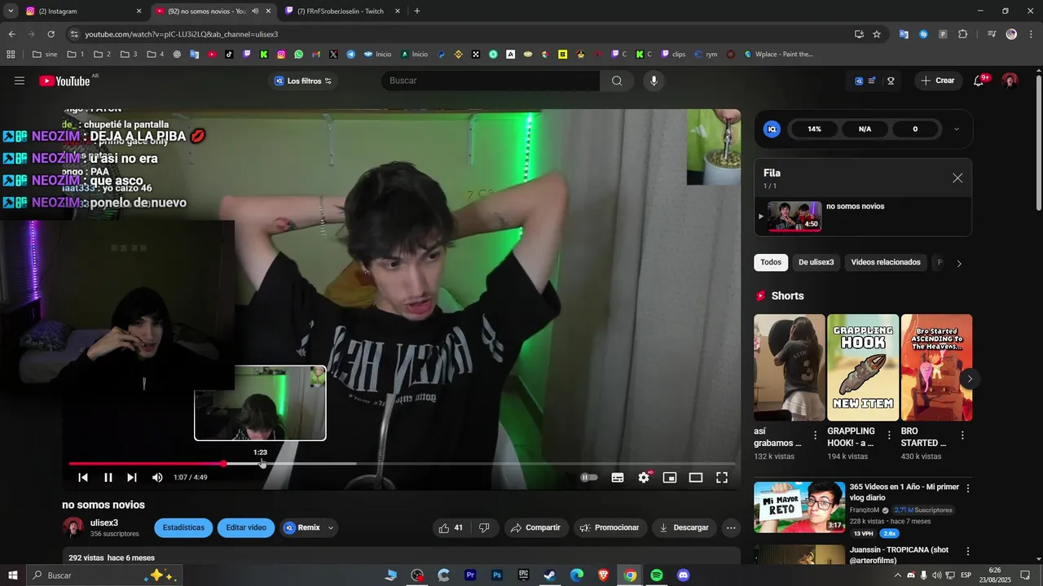The width and height of the screenshot is (1043, 586).
Task: Dislike the video
Action: [x=484, y=527]
